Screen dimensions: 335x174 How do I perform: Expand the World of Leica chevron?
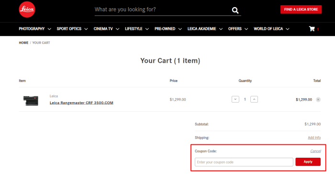[288, 29]
